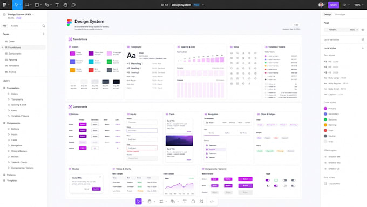Viewport: 367px width, 207px height.
Task: Open Local variables settings icon
Action: (x=363, y=39)
